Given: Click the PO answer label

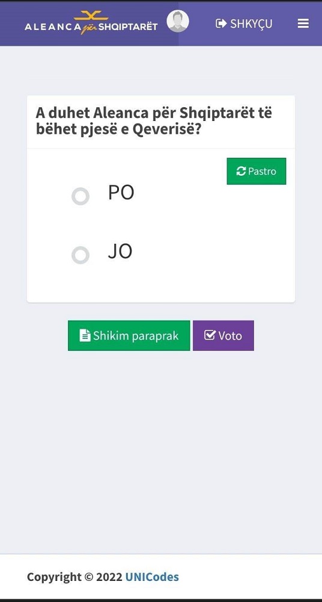Looking at the screenshot, I should click(x=121, y=193).
